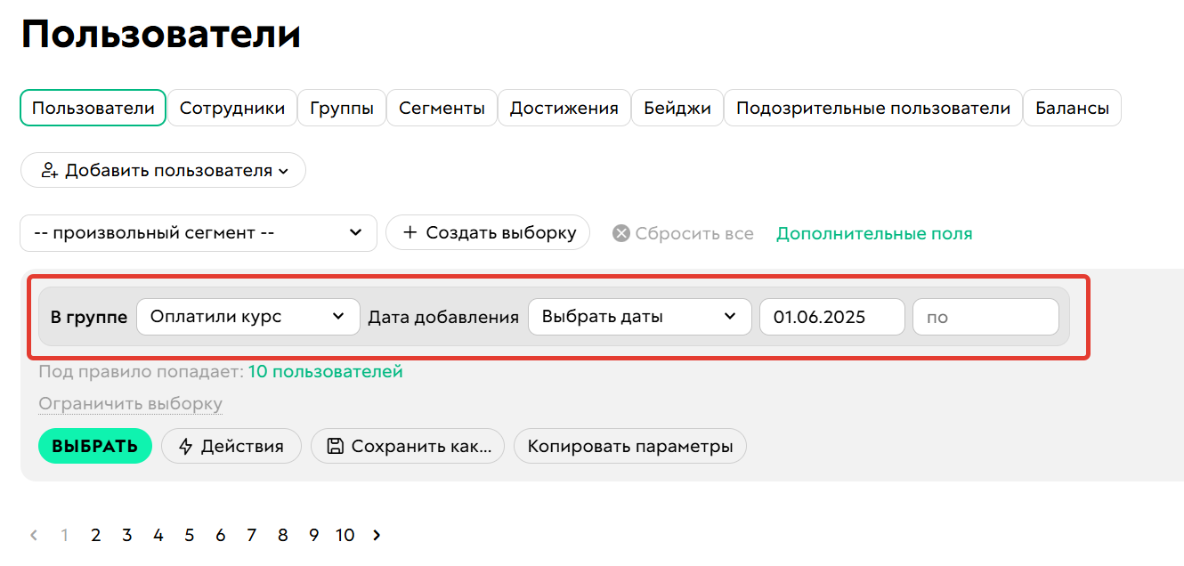This screenshot has height=566, width=1184.
Task: Click the Копировать параметры button
Action: point(629,446)
